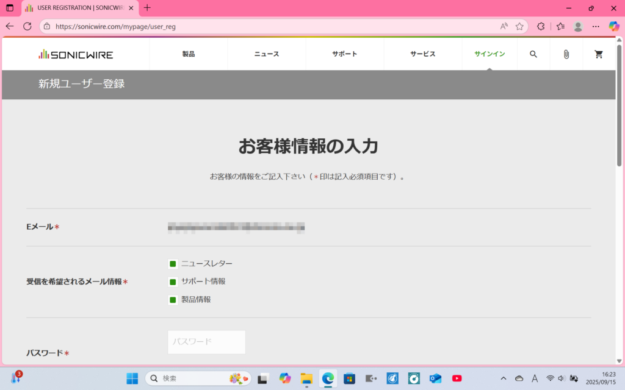
Task: Click the パスワード input field
Action: pyautogui.click(x=206, y=342)
